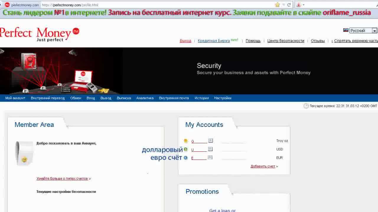378x212 pixels.
Task: Open the Русский language dropdown
Action: pyautogui.click(x=363, y=31)
